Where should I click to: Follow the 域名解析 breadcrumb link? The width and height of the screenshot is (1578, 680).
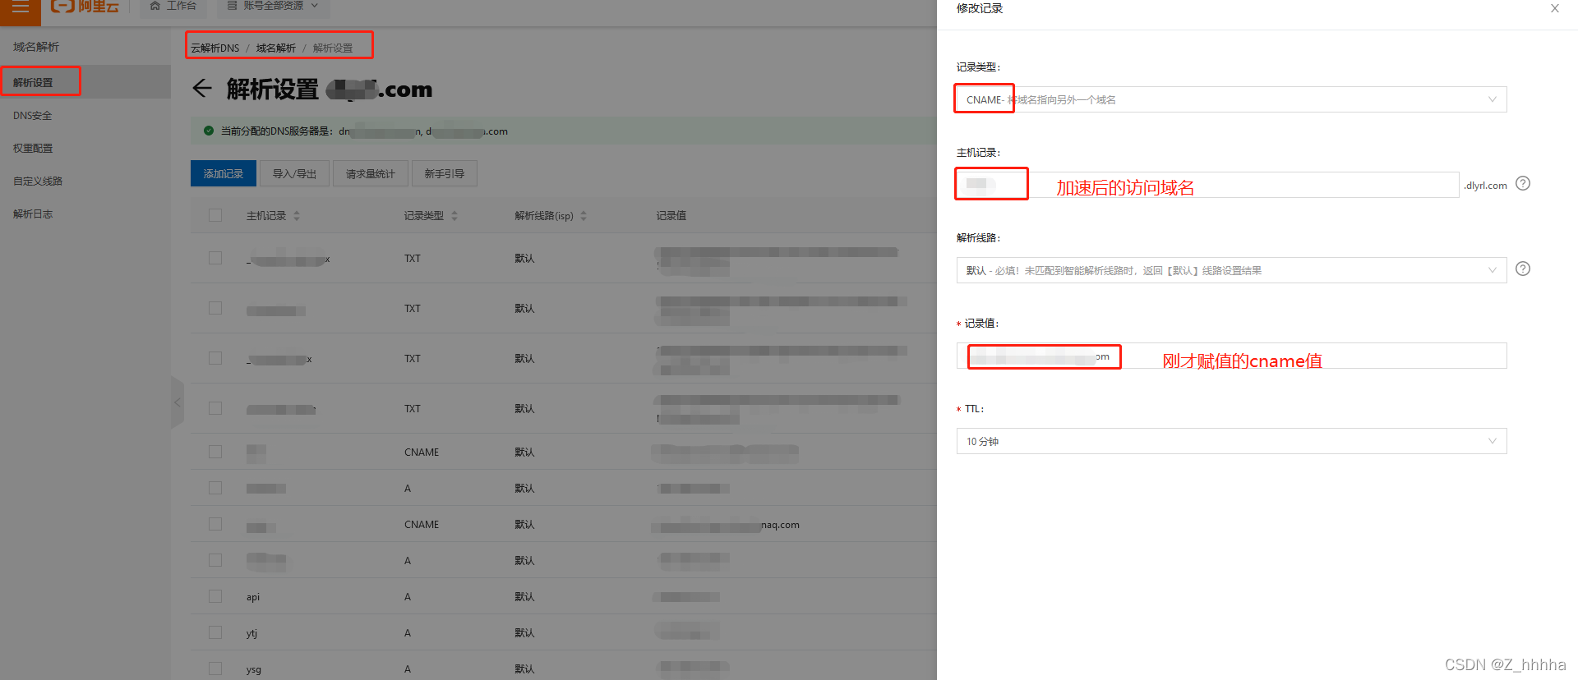coord(276,48)
